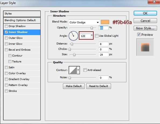Tick the Contour sub-option checkbox
This screenshot has height=124, width=160.
[10, 56]
